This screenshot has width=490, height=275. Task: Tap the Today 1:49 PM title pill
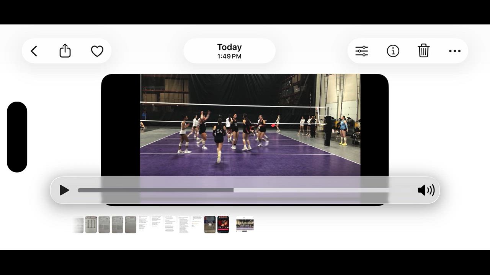click(x=229, y=51)
